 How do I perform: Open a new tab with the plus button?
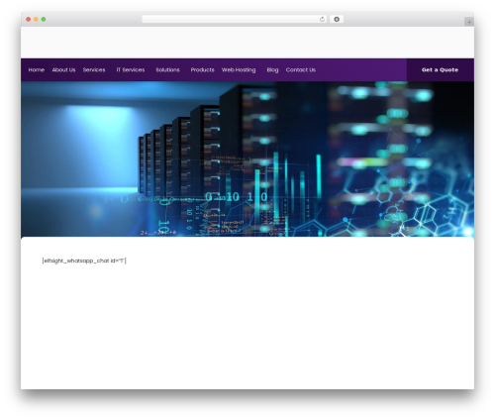pyautogui.click(x=469, y=22)
